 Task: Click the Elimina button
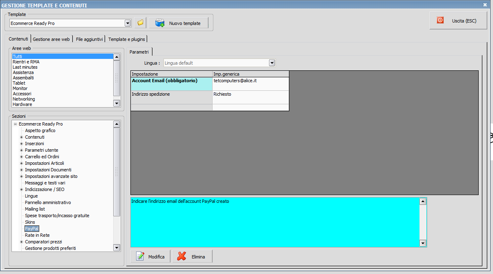pyautogui.click(x=192, y=256)
